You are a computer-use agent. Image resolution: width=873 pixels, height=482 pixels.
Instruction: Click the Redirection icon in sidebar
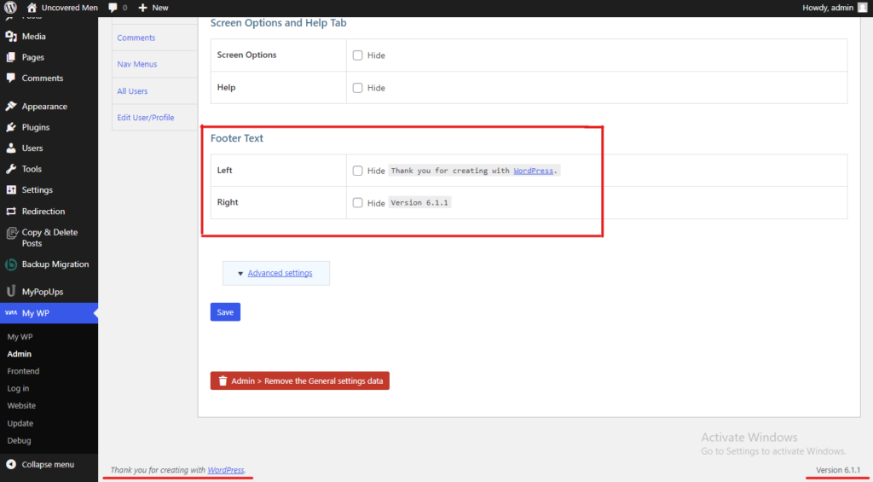point(10,212)
